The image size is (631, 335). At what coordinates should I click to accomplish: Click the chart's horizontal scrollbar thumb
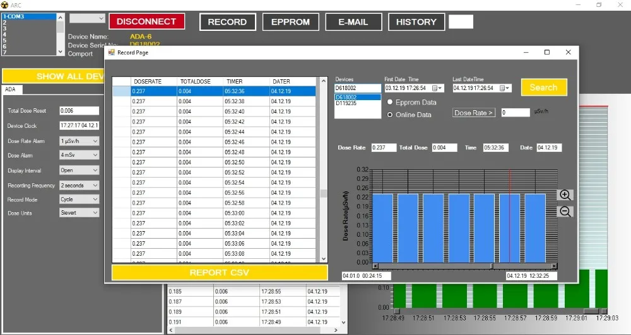493,266
